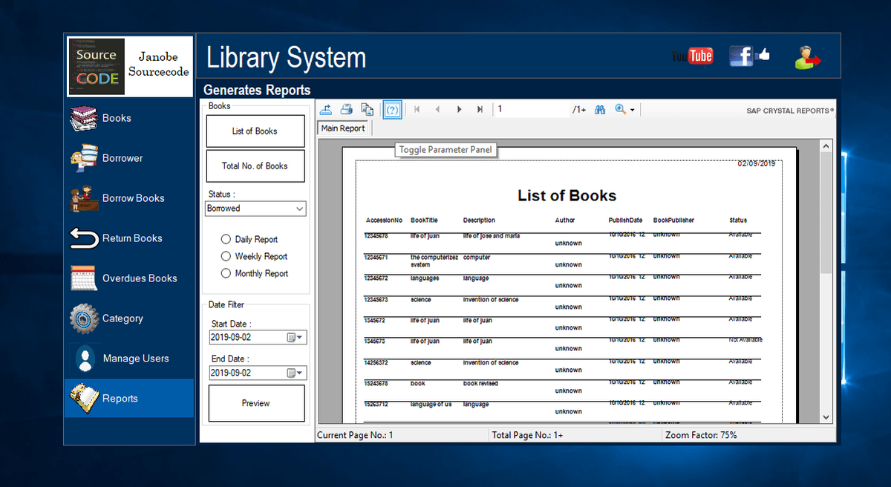Click accession number 12345678 in report

click(376, 235)
